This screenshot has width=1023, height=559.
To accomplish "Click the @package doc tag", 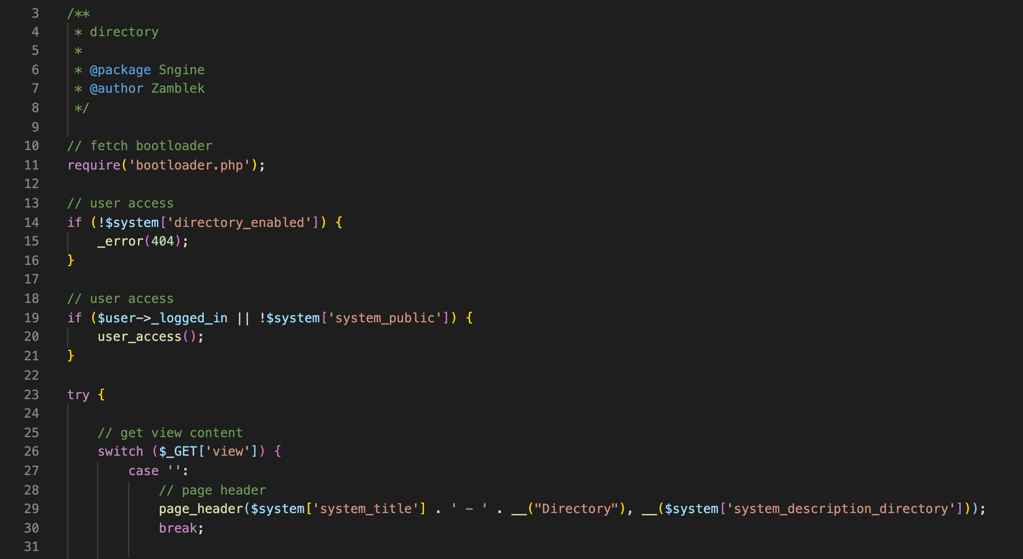I will click(120, 70).
